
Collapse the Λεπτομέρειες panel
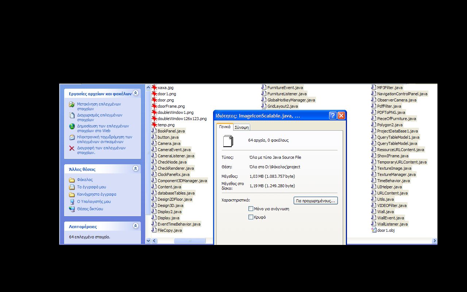[x=136, y=226]
